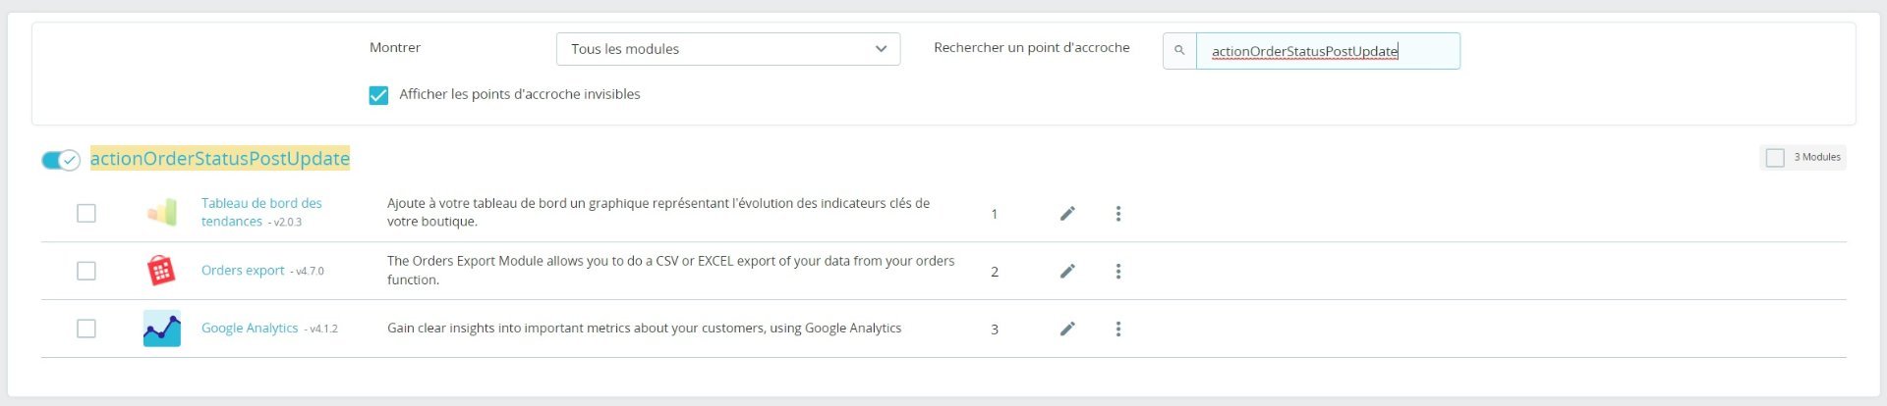Toggle the actionOrderStatusPostUpdate hook switch
Image resolution: width=1887 pixels, height=406 pixels.
(61, 160)
